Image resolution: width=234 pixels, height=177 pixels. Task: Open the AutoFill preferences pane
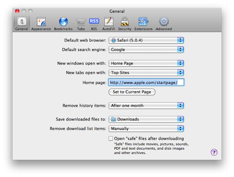[109, 24]
